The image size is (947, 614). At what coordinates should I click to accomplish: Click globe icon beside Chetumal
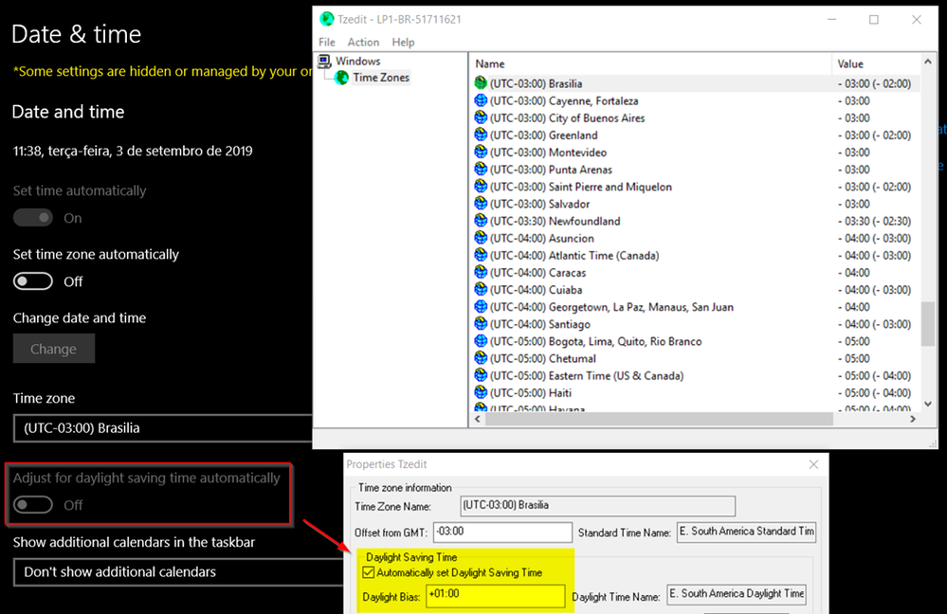[481, 358]
